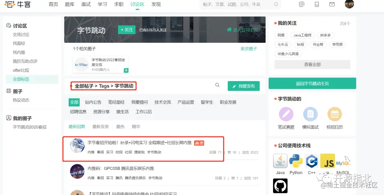Click 全部帖子 in breadcrumb
This screenshot has height=195, width=384.
pyautogui.click(x=84, y=86)
